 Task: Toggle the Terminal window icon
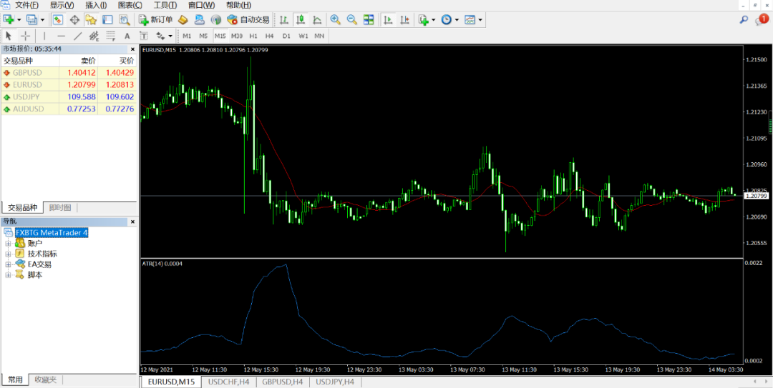click(107, 20)
